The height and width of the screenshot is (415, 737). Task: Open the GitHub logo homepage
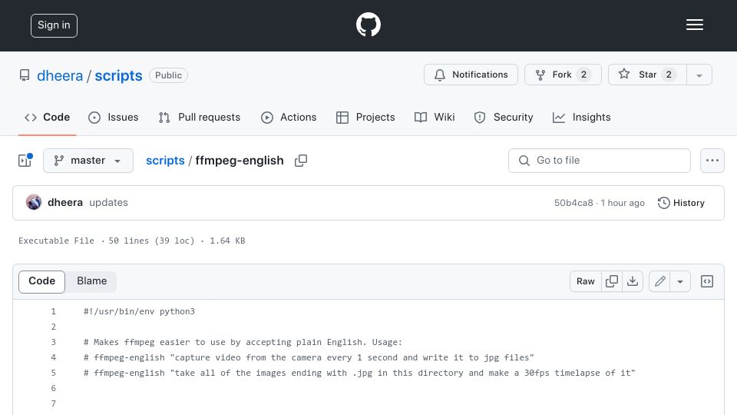point(368,25)
